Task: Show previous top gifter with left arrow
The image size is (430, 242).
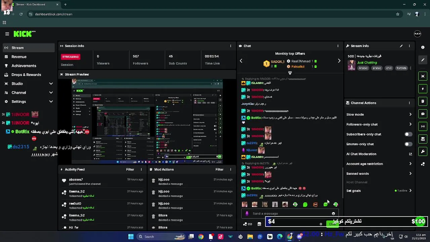Action: 241,61
